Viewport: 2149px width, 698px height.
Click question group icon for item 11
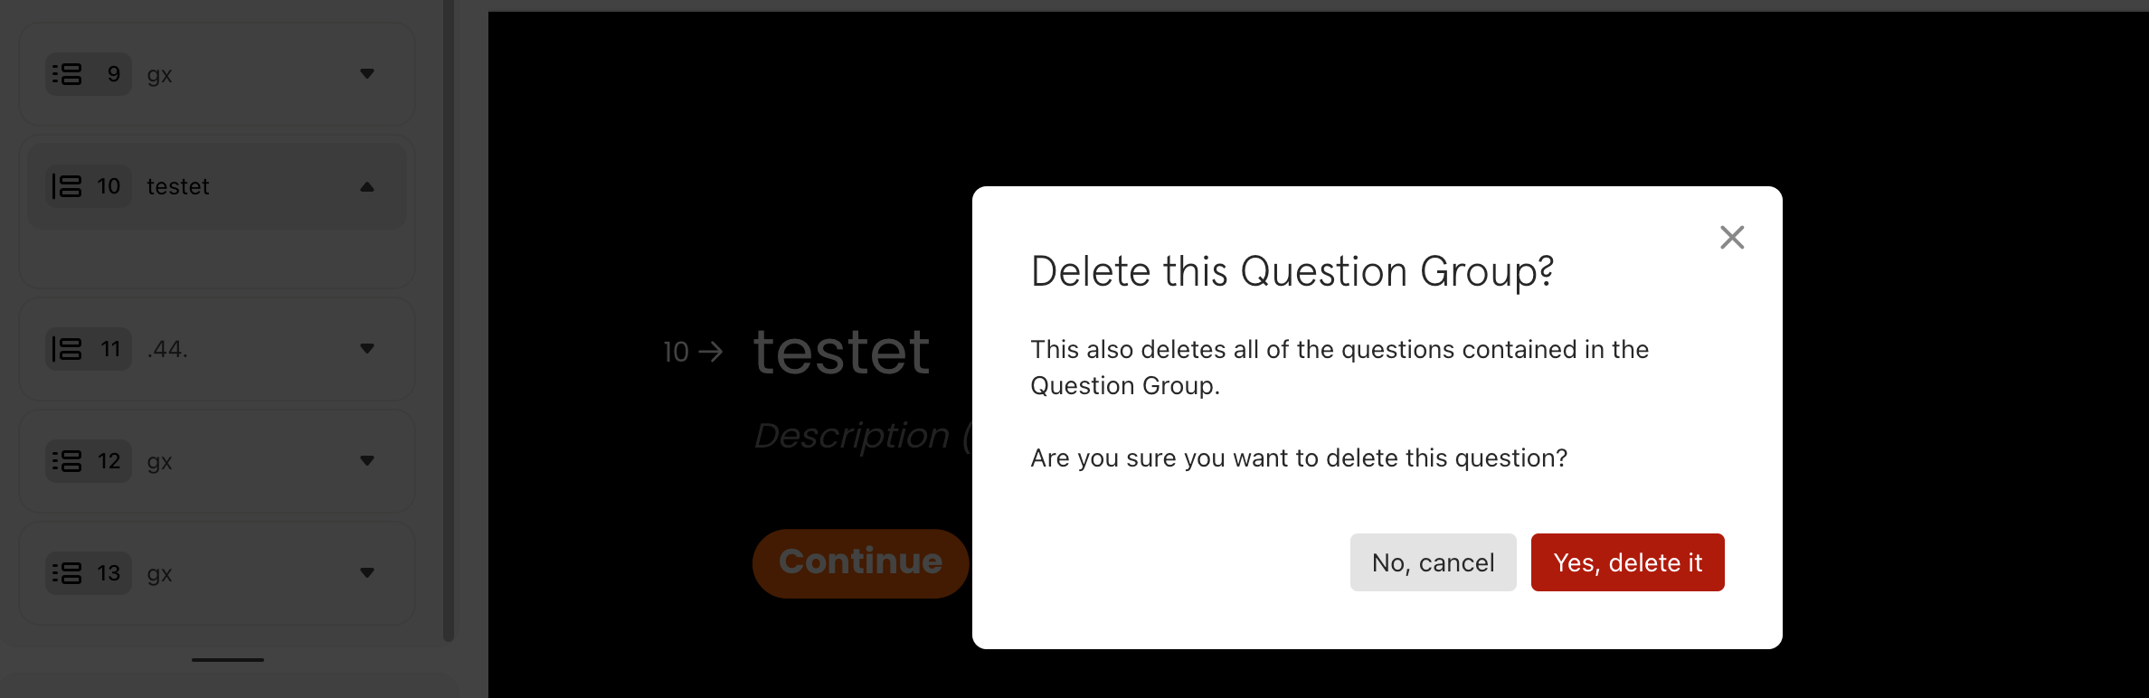(x=67, y=349)
